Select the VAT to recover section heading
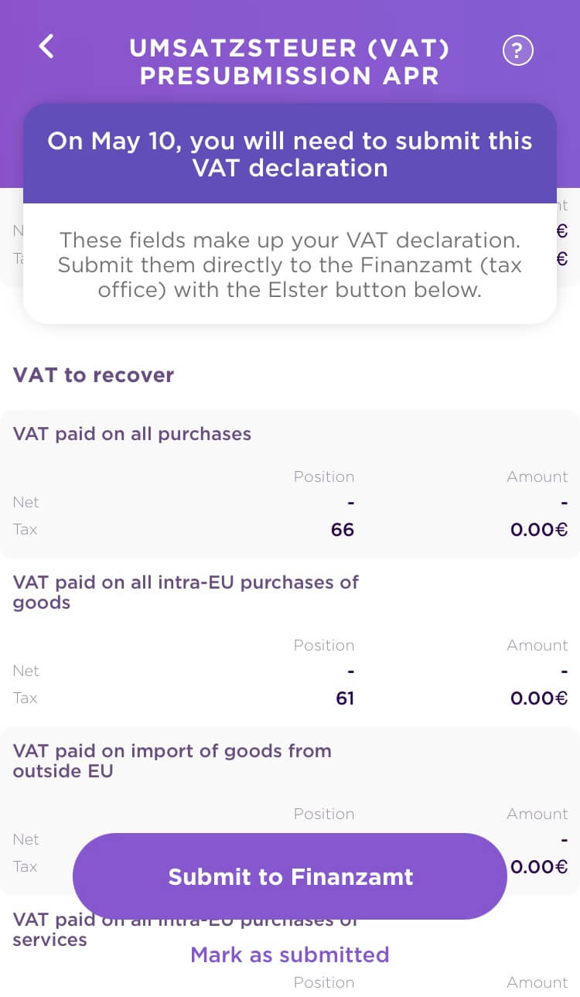 coord(94,375)
